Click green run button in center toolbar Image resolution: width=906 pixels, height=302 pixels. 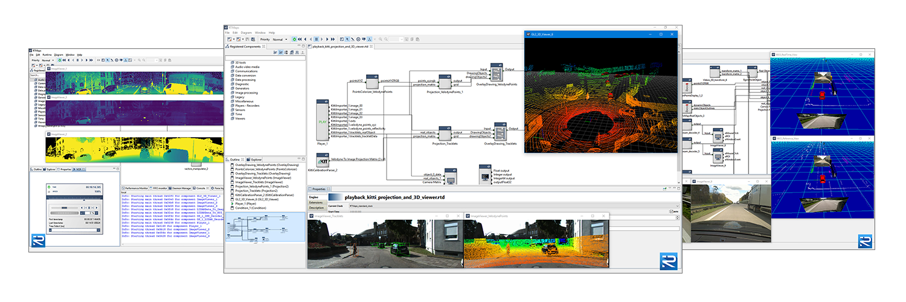pos(294,39)
